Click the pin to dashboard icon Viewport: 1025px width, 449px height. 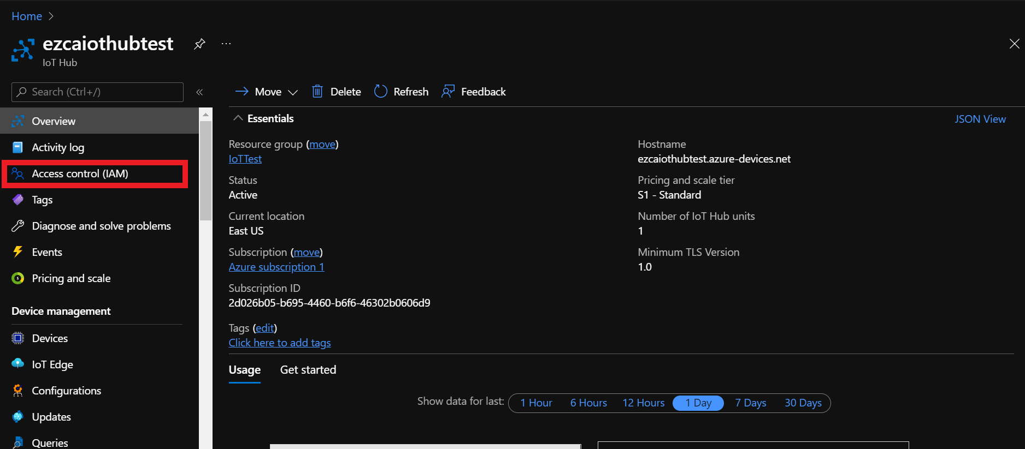199,44
